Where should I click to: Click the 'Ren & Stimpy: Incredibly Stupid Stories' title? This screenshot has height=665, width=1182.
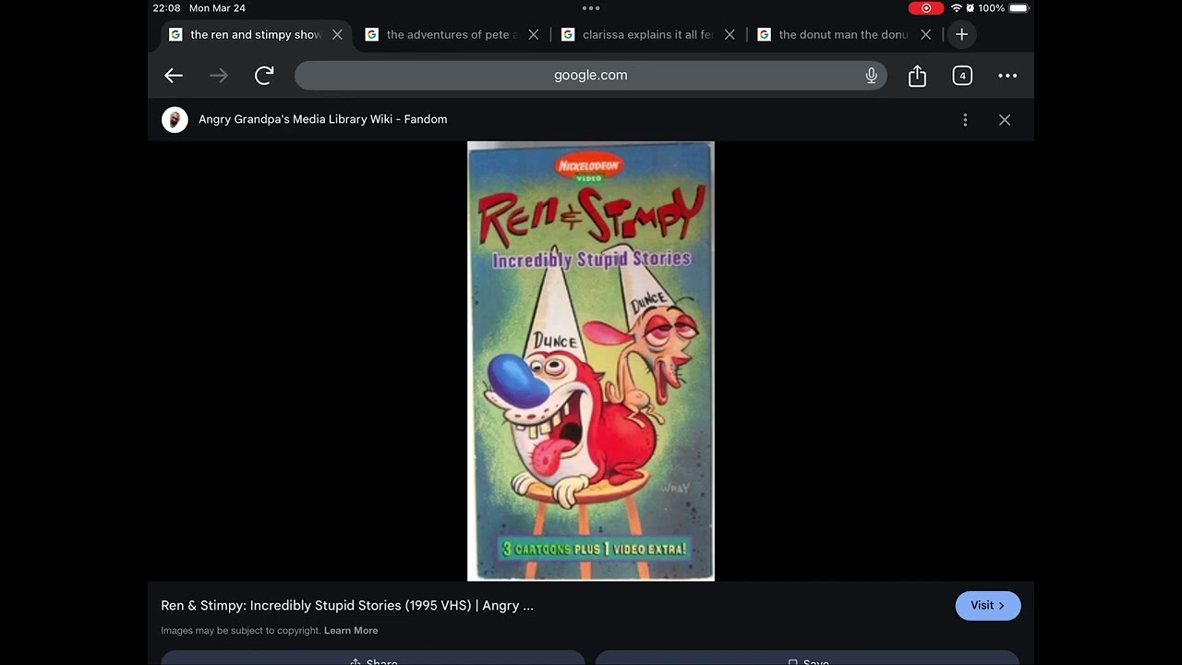coord(347,606)
